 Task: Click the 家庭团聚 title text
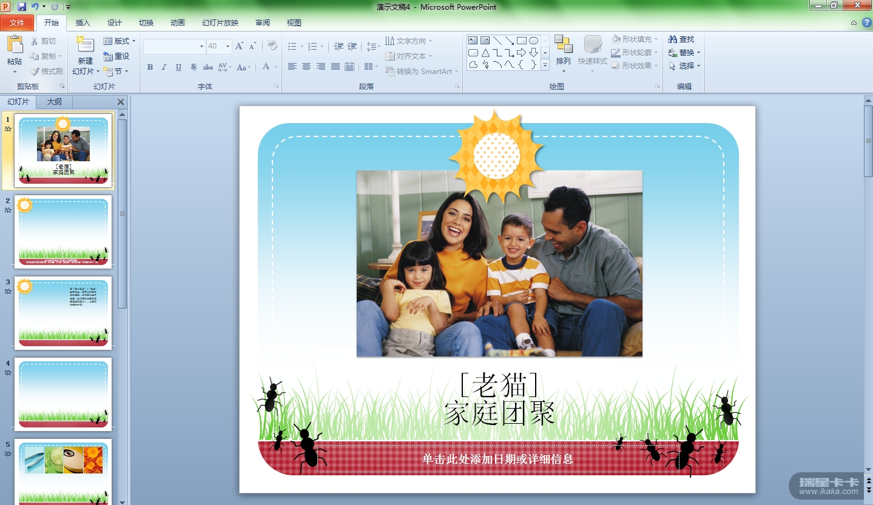point(499,413)
